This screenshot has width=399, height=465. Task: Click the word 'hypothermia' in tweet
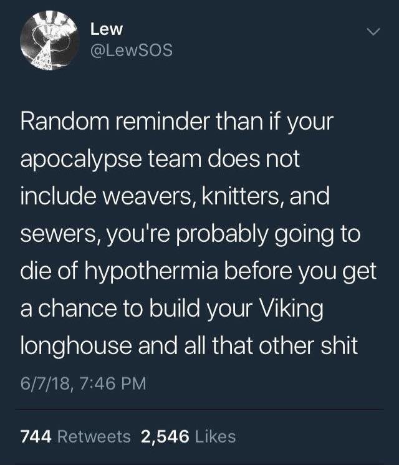(151, 272)
